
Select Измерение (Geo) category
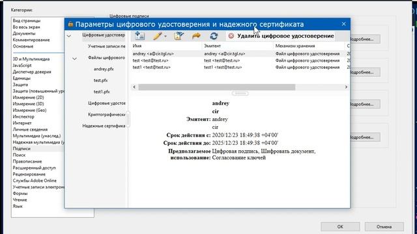pos(29,110)
